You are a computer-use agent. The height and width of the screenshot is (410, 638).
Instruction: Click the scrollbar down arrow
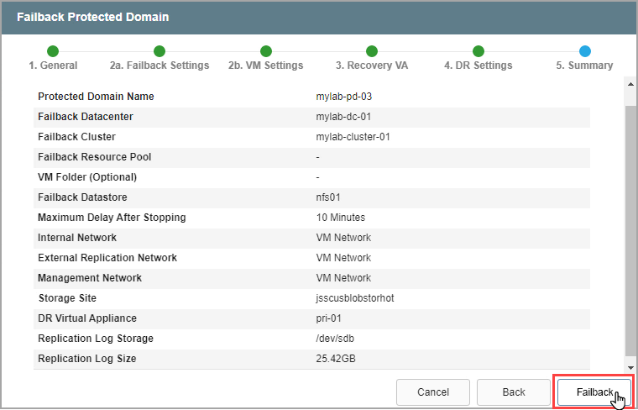point(630,364)
